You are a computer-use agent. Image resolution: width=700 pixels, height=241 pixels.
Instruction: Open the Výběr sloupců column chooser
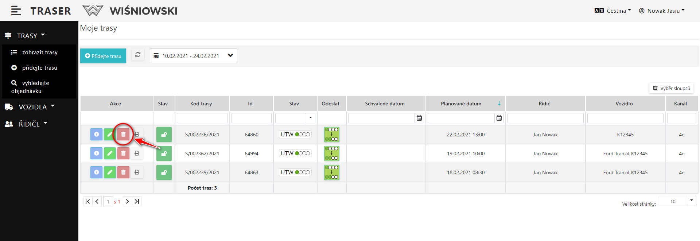pyautogui.click(x=671, y=88)
